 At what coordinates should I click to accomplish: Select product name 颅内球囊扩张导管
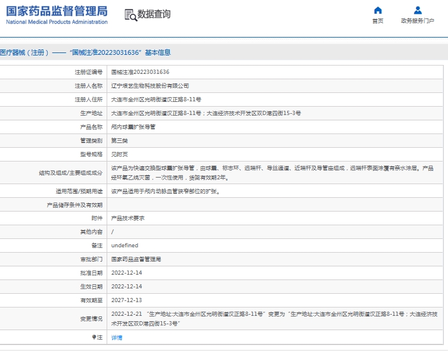tap(133, 127)
